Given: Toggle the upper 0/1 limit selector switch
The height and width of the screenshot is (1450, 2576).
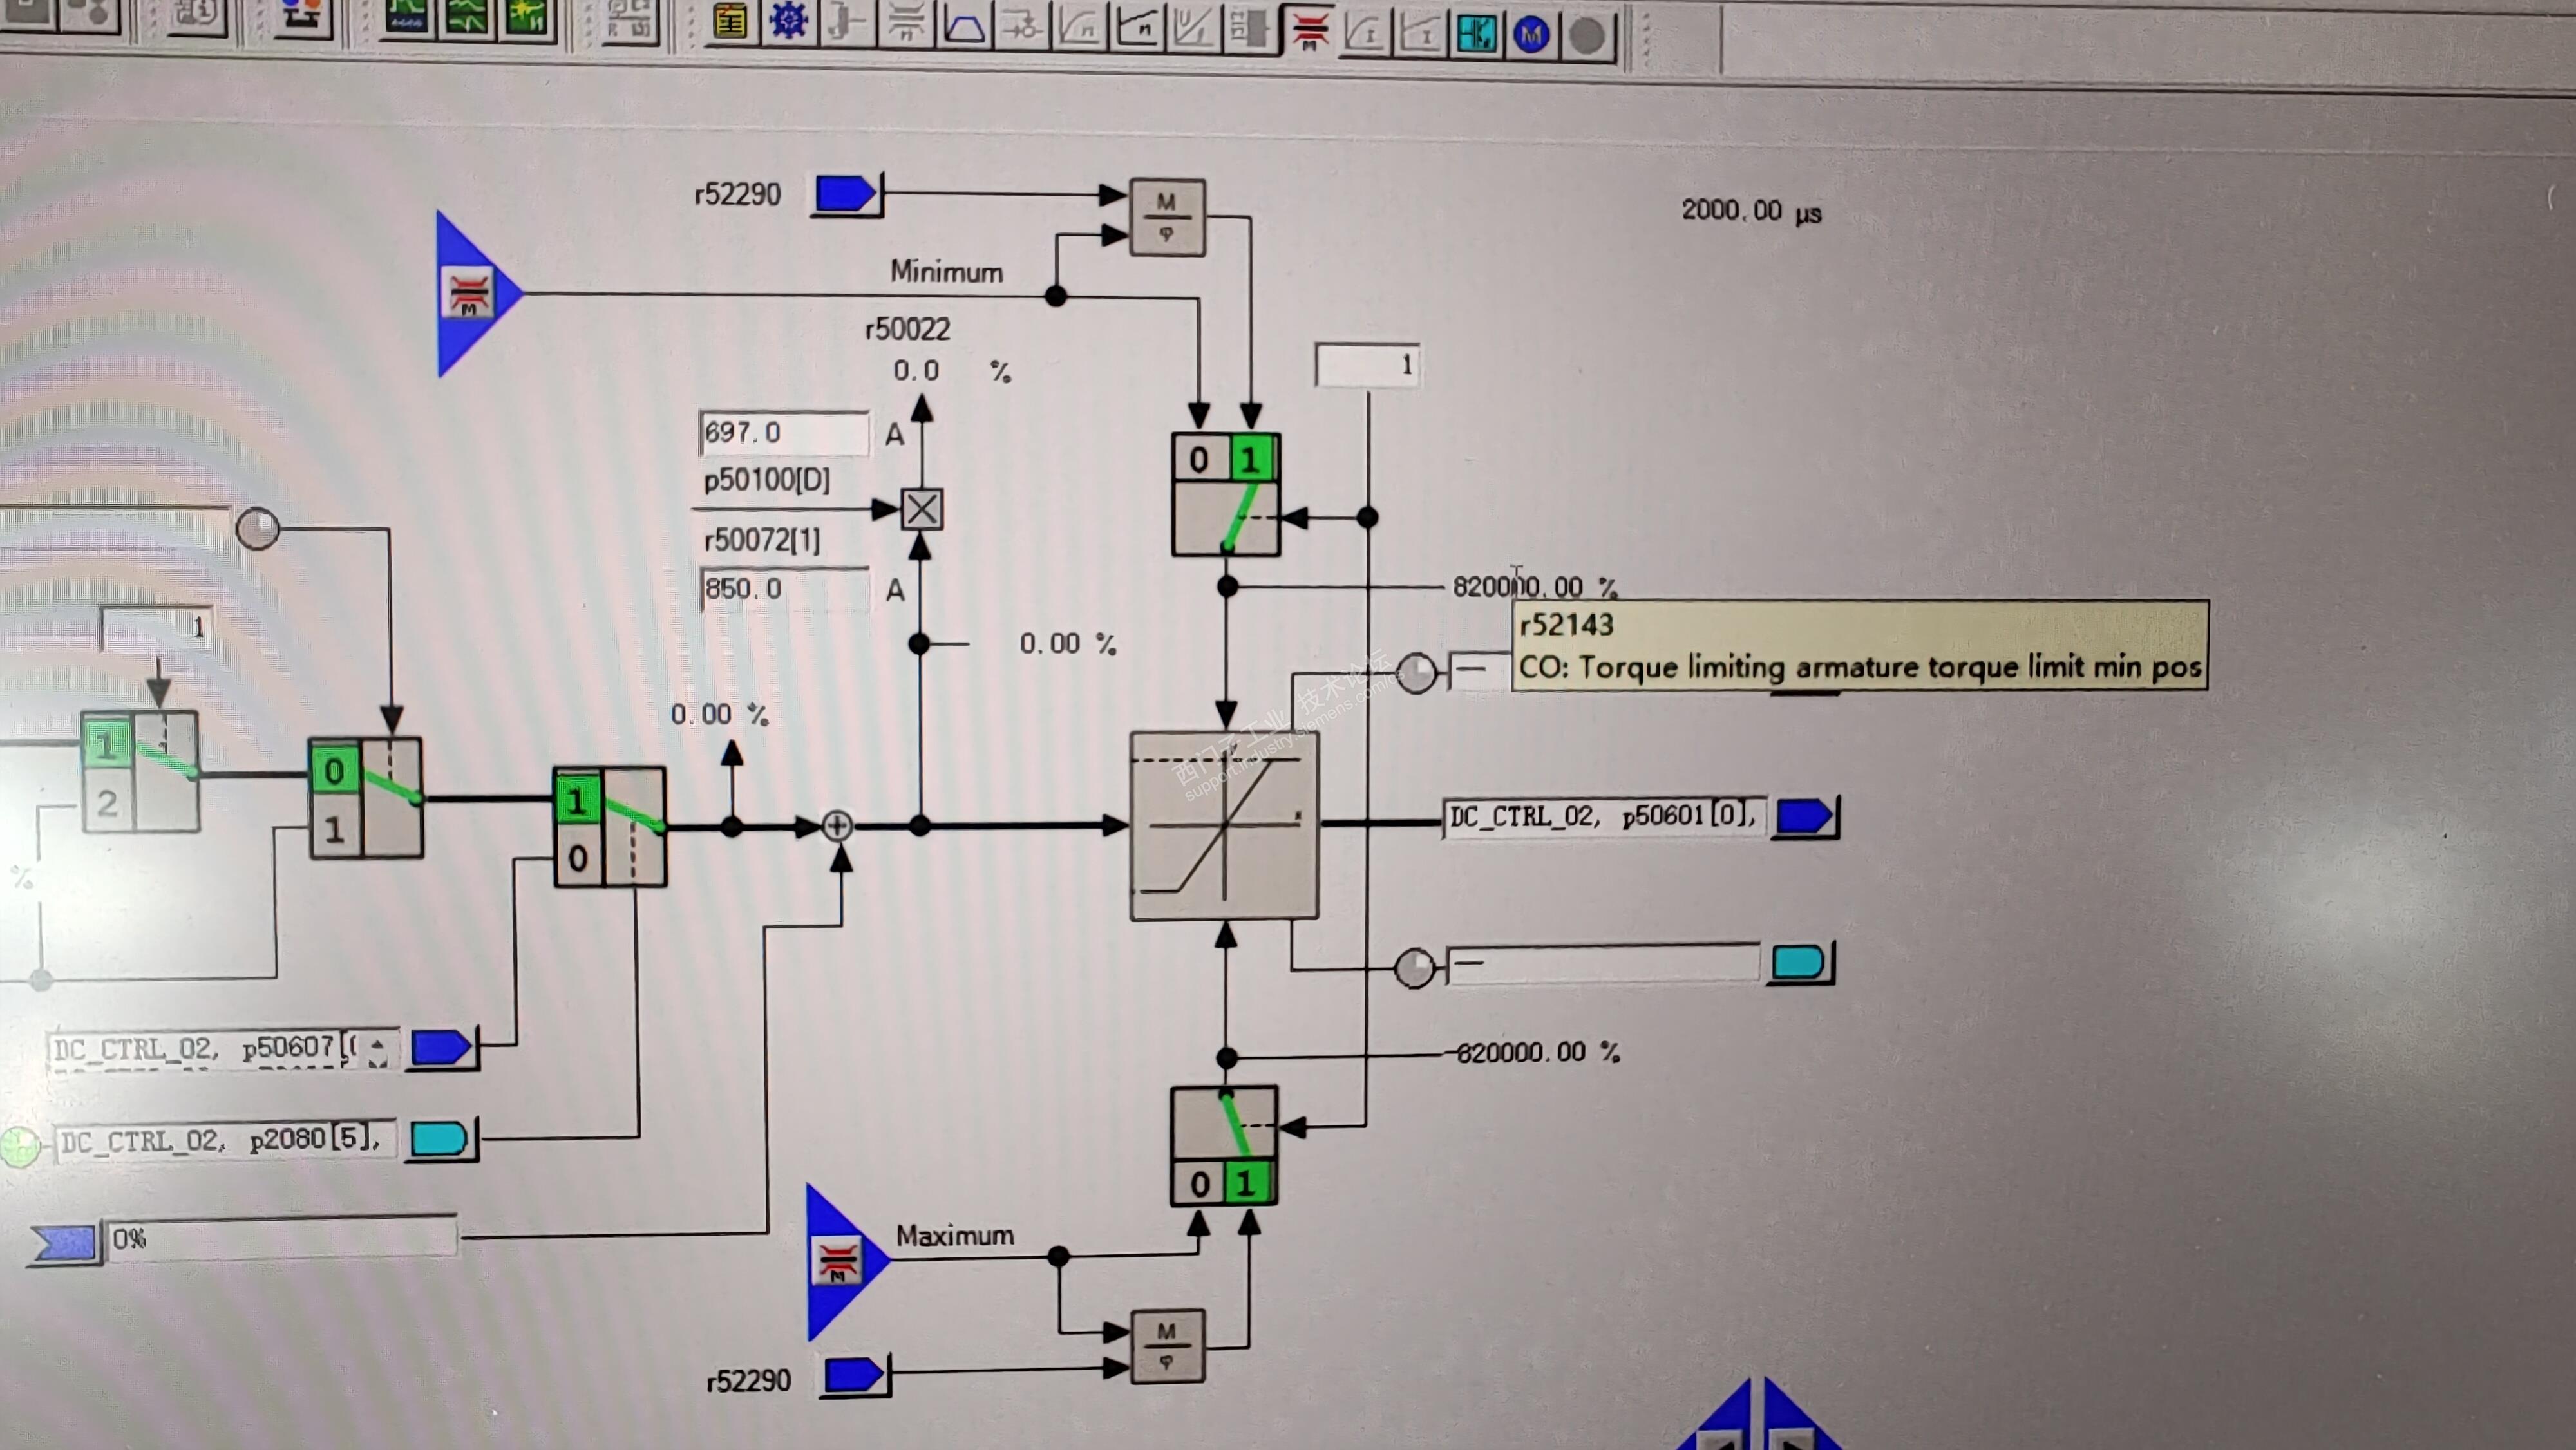Looking at the screenshot, I should [1225, 495].
